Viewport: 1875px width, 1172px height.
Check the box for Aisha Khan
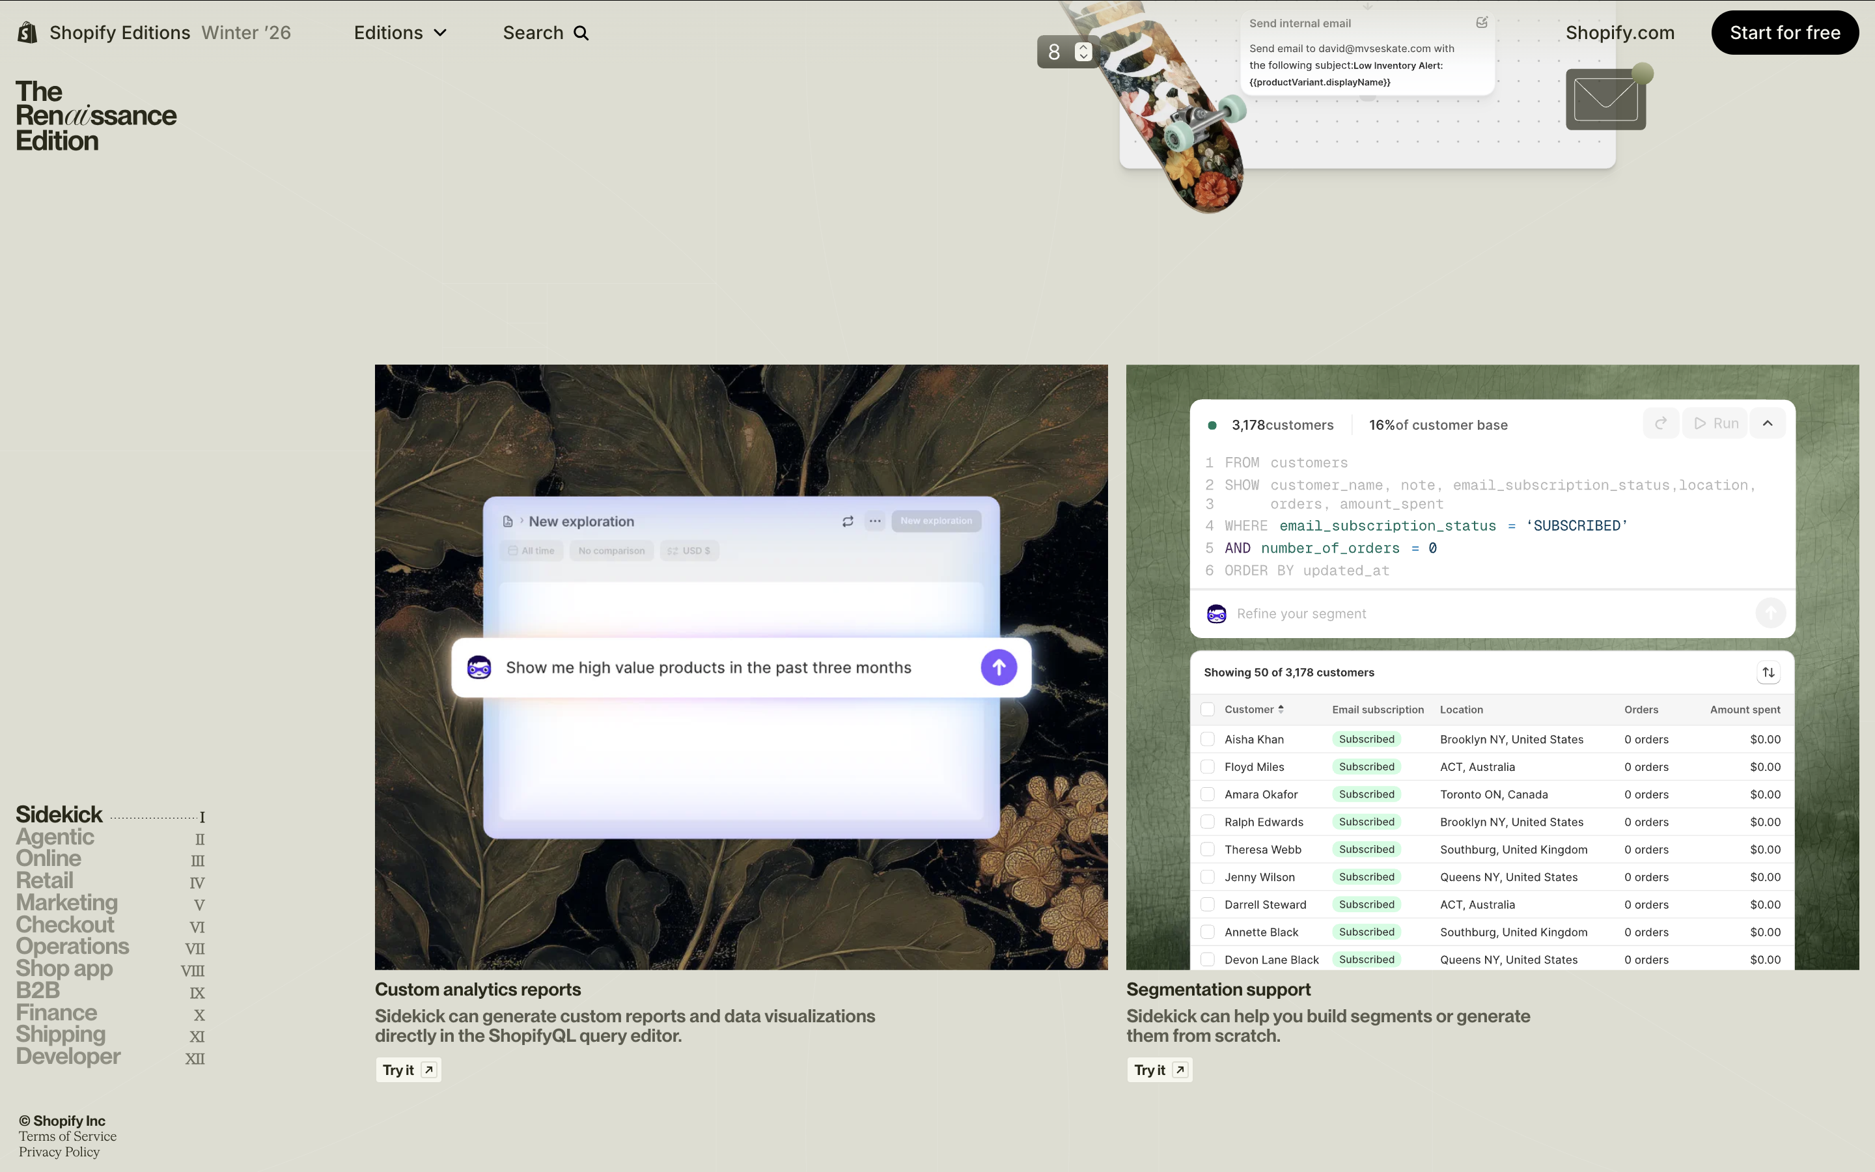pos(1207,740)
